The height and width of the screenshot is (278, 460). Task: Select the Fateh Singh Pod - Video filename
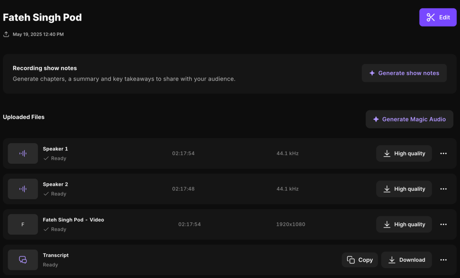point(73,220)
